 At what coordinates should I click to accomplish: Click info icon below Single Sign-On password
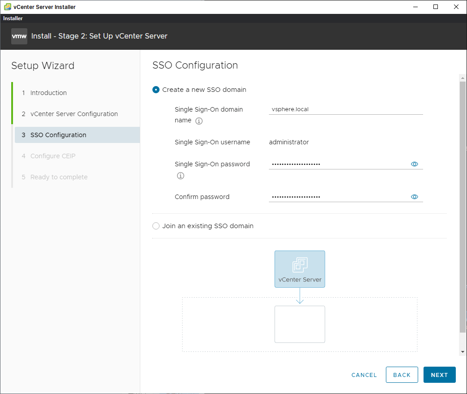point(181,176)
